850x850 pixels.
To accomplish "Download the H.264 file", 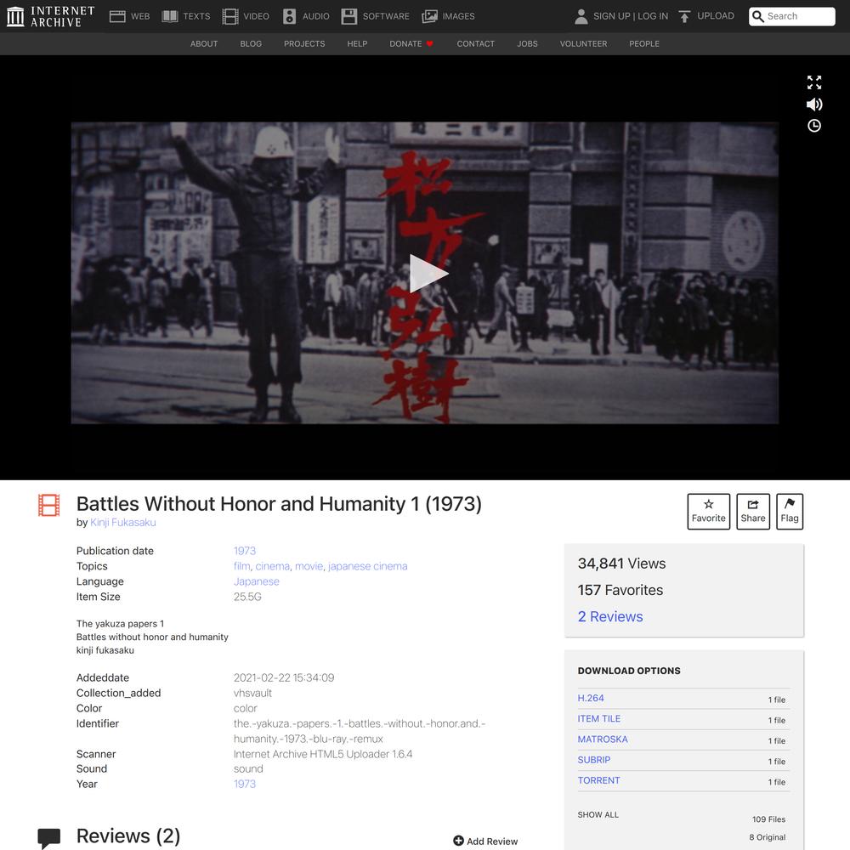I will tap(591, 698).
